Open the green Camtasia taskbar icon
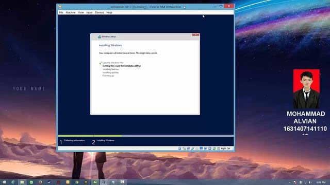Viewport: 330px width, 185px height. click(x=95, y=182)
